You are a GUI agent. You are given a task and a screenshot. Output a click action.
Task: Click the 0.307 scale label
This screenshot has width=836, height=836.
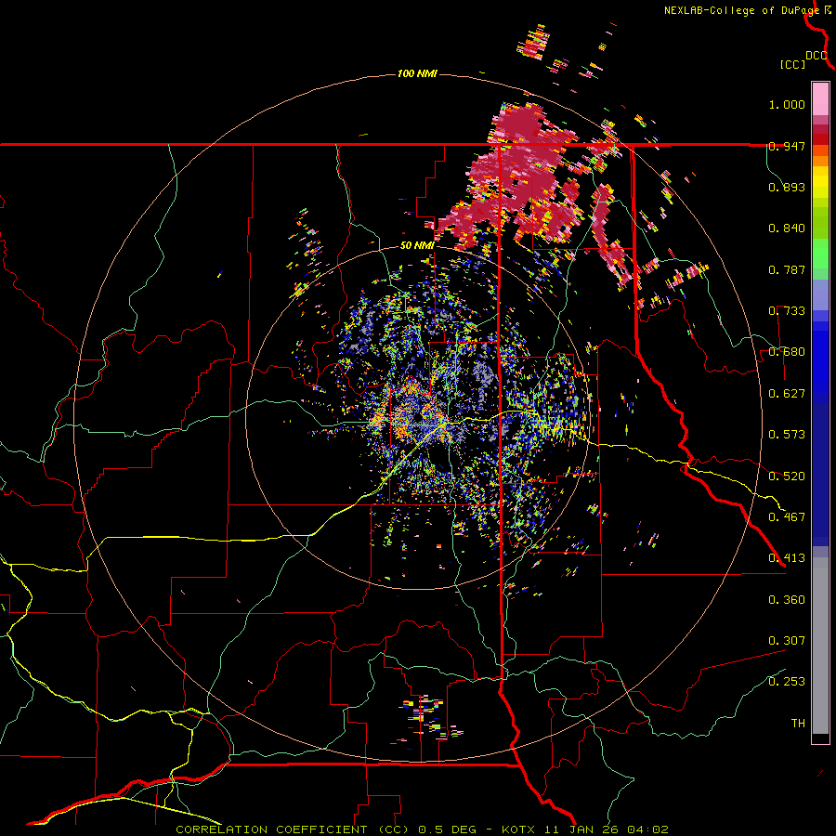pos(787,641)
